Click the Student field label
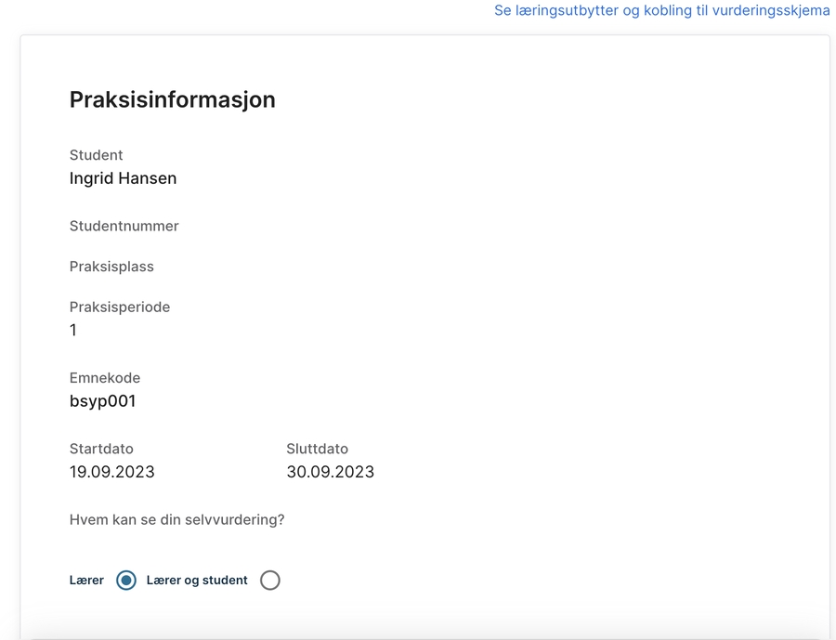Screen dimensions: 836x640 click(x=96, y=155)
